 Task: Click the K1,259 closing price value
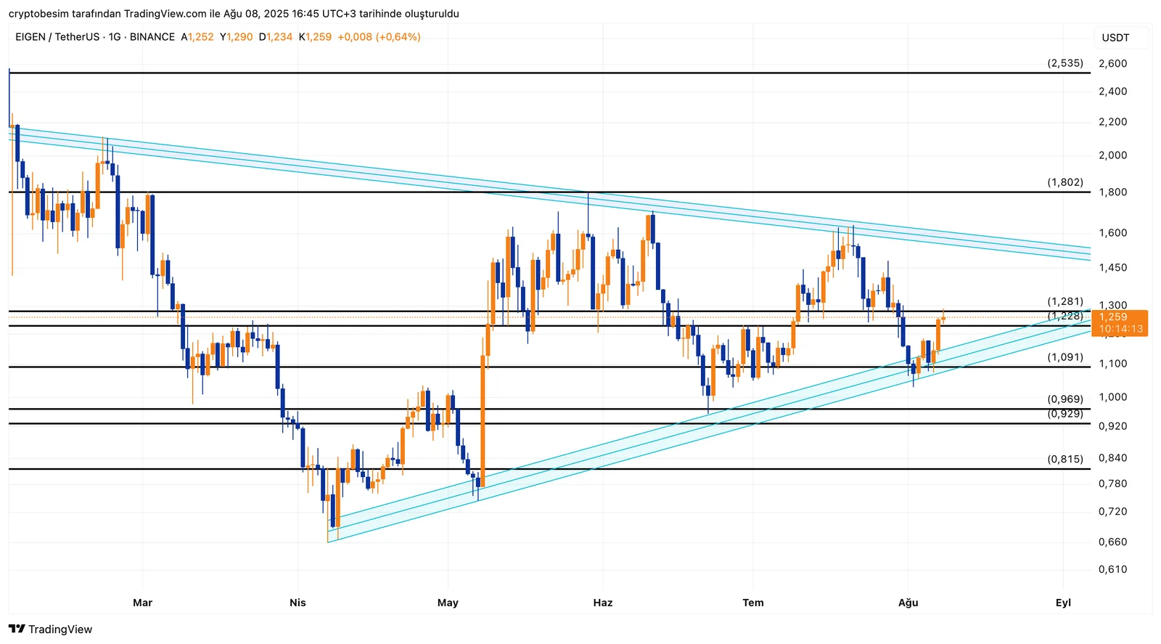pos(315,37)
